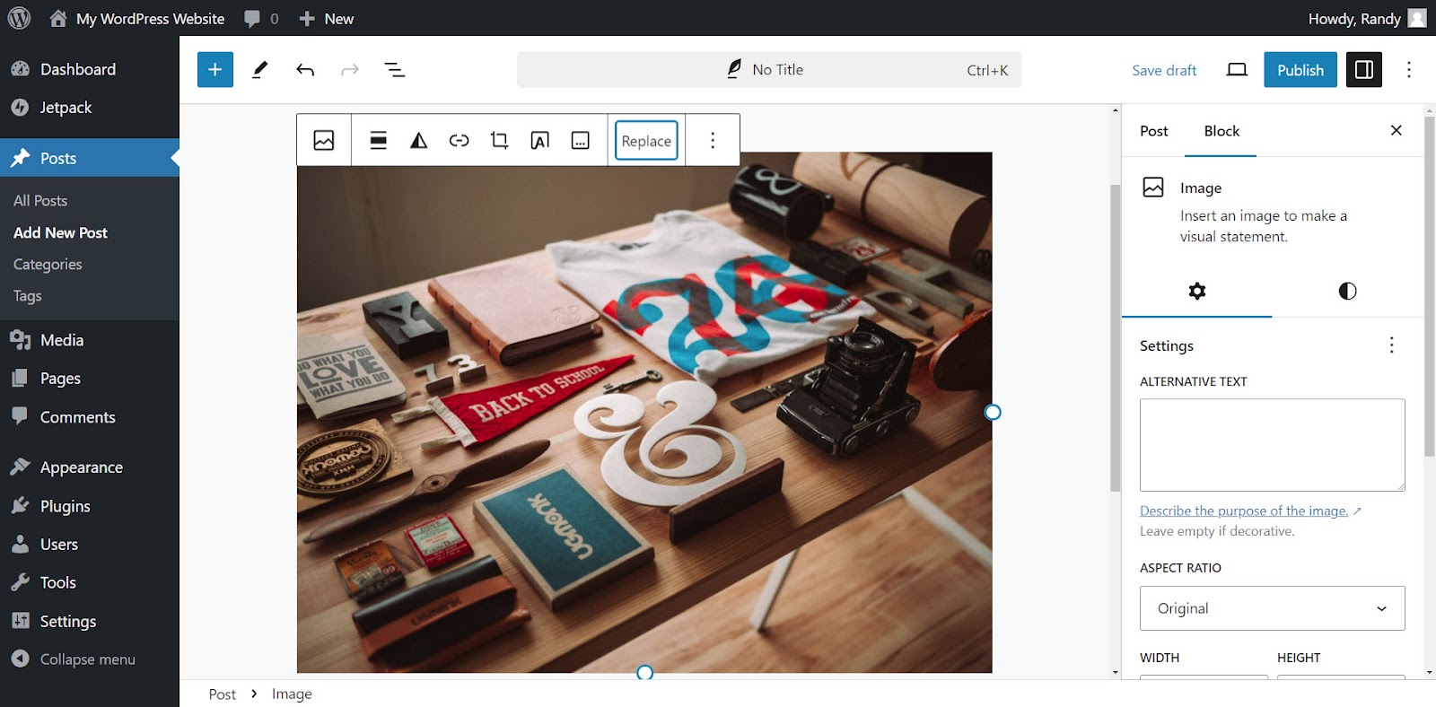The height and width of the screenshot is (707, 1436).
Task: Expand the Aspect Ratio dropdown
Action: pyautogui.click(x=1272, y=608)
